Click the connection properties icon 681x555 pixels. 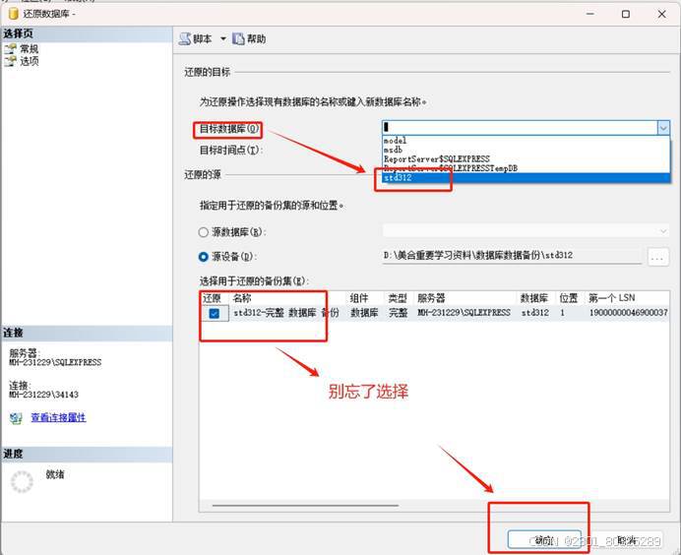coord(16,418)
